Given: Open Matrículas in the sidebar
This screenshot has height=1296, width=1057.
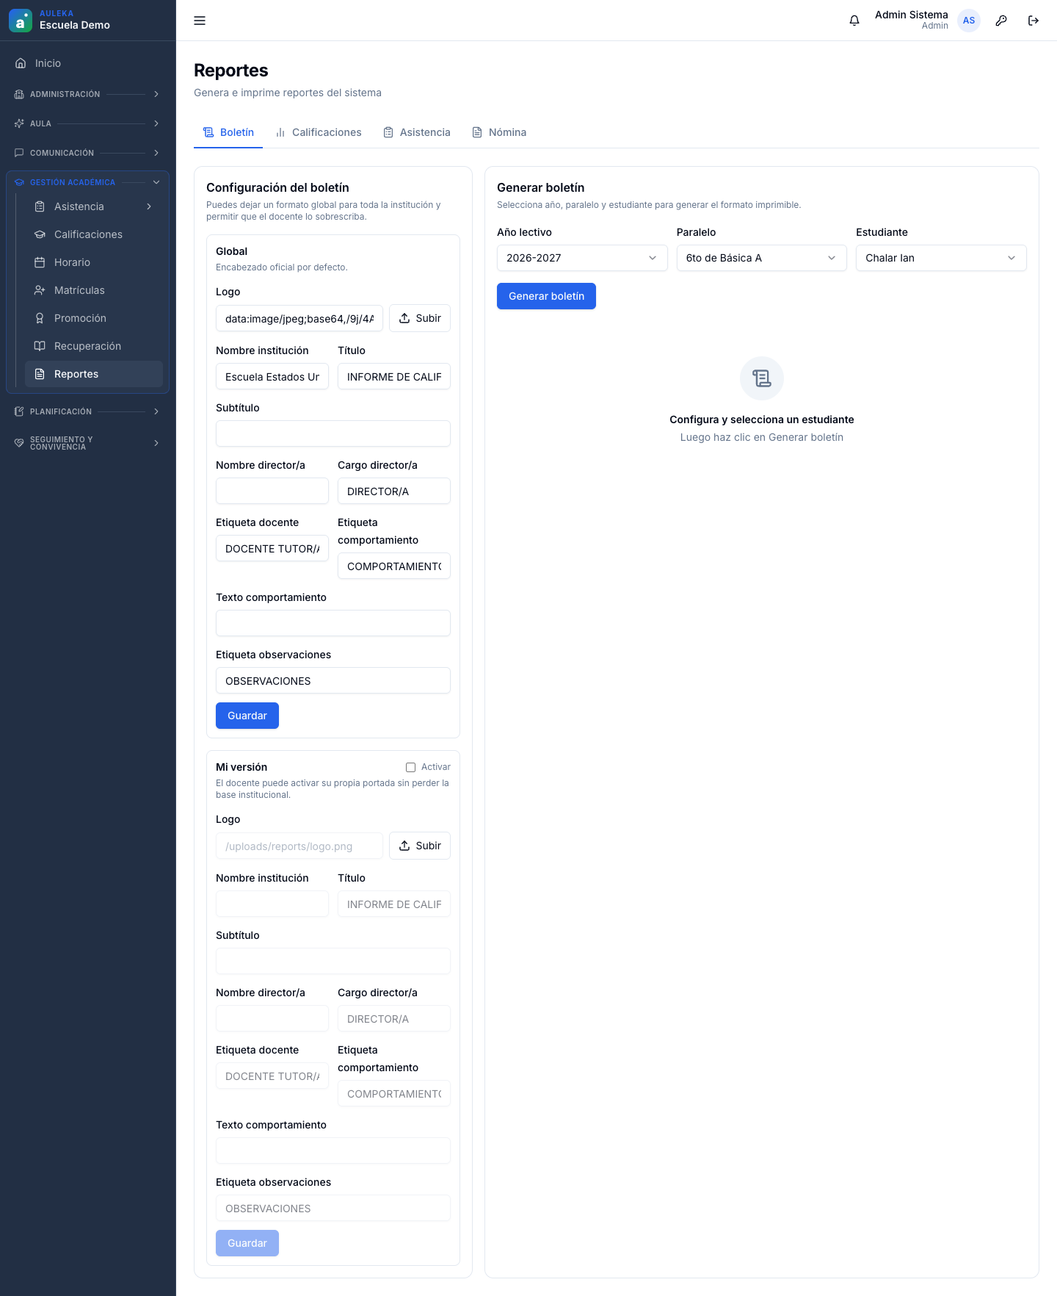Looking at the screenshot, I should 94,290.
